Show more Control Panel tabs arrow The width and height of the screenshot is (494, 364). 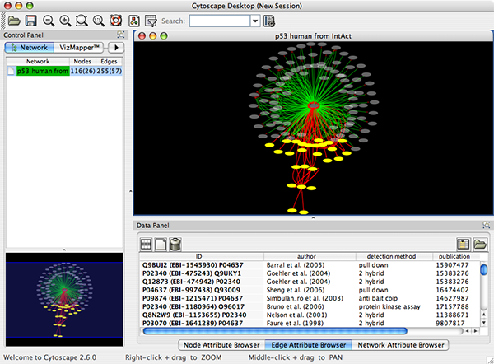[114, 48]
